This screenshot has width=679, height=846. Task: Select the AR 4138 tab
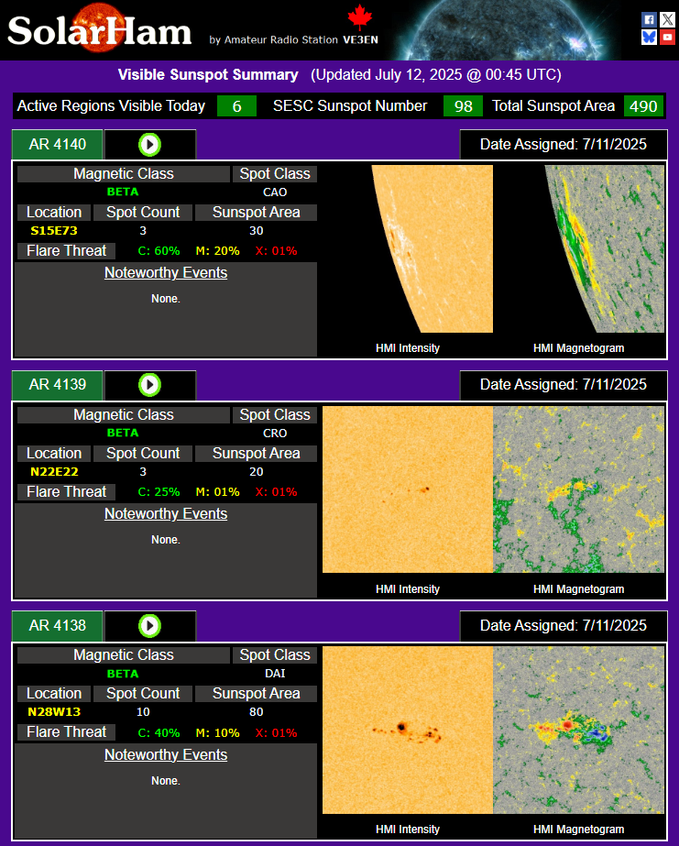[58, 626]
